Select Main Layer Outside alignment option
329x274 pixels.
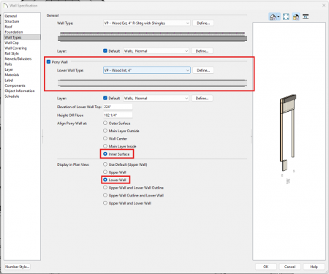[x=105, y=131]
